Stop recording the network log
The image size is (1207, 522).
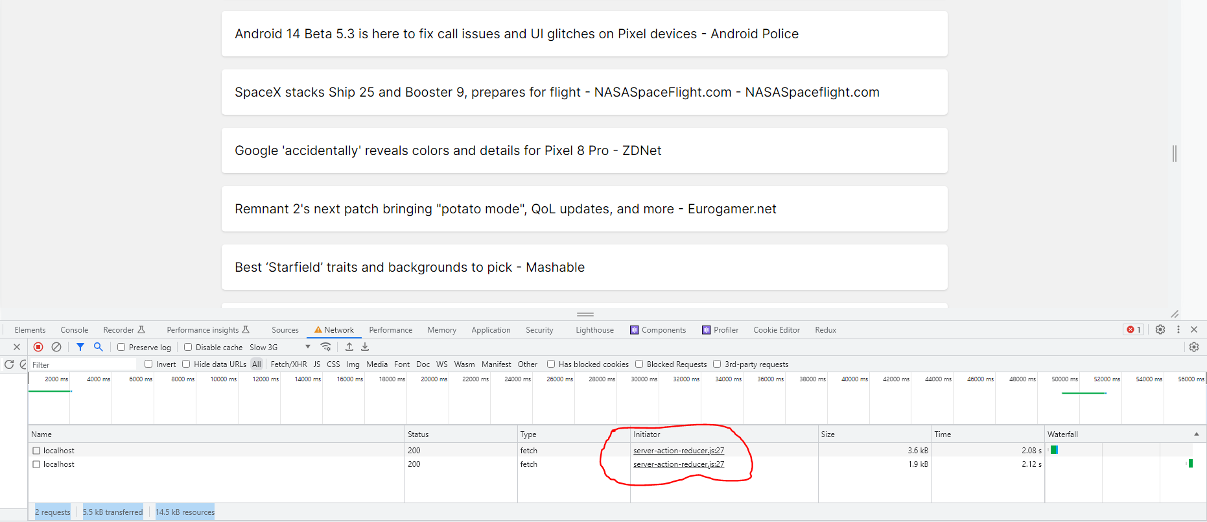pyautogui.click(x=38, y=347)
